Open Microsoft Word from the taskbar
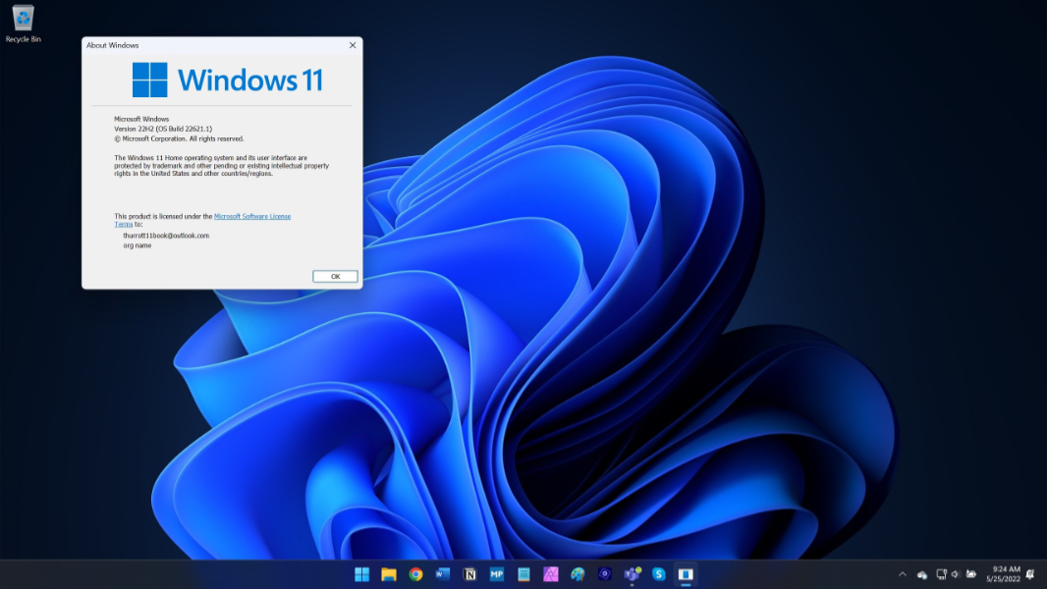The height and width of the screenshot is (589, 1047). click(443, 574)
